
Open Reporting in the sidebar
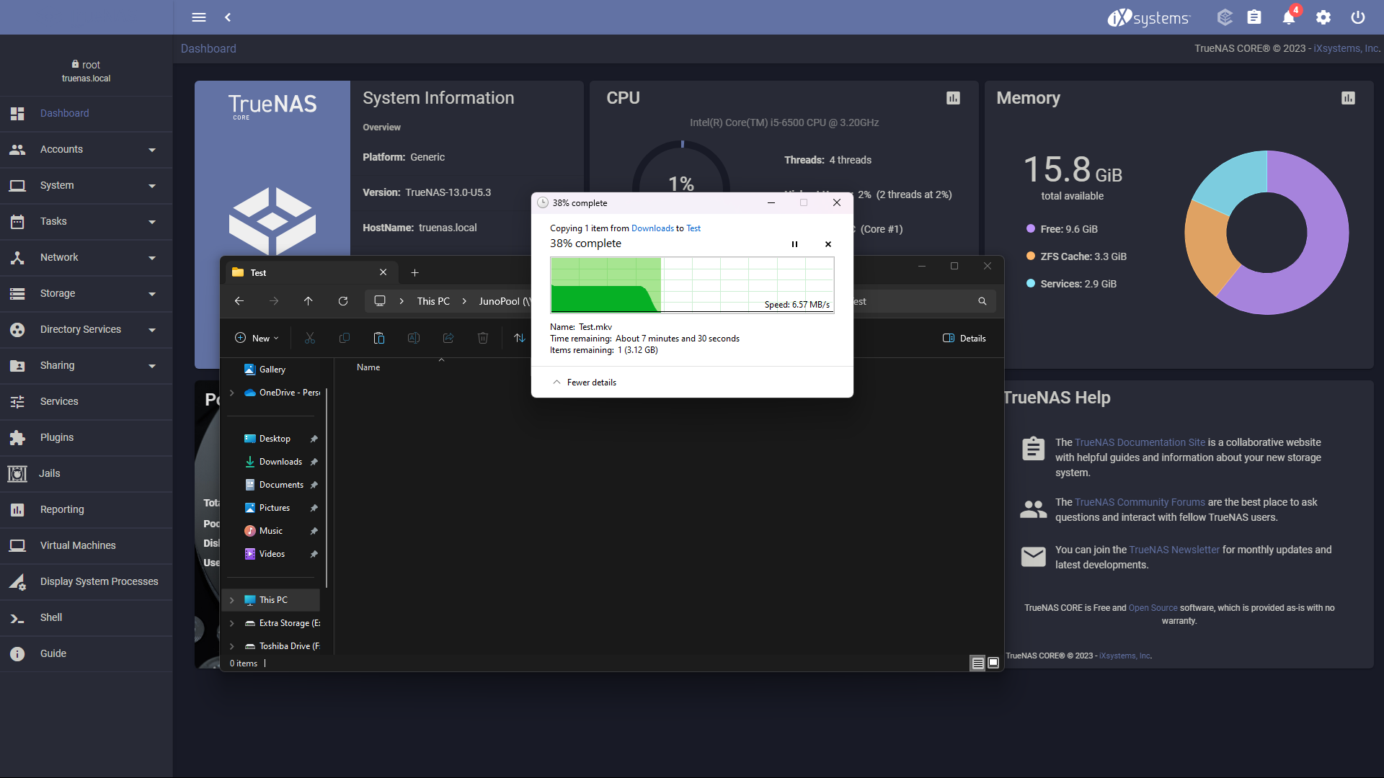(86, 509)
